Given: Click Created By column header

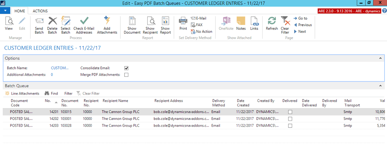Looking at the screenshot, I should coord(266,101).
